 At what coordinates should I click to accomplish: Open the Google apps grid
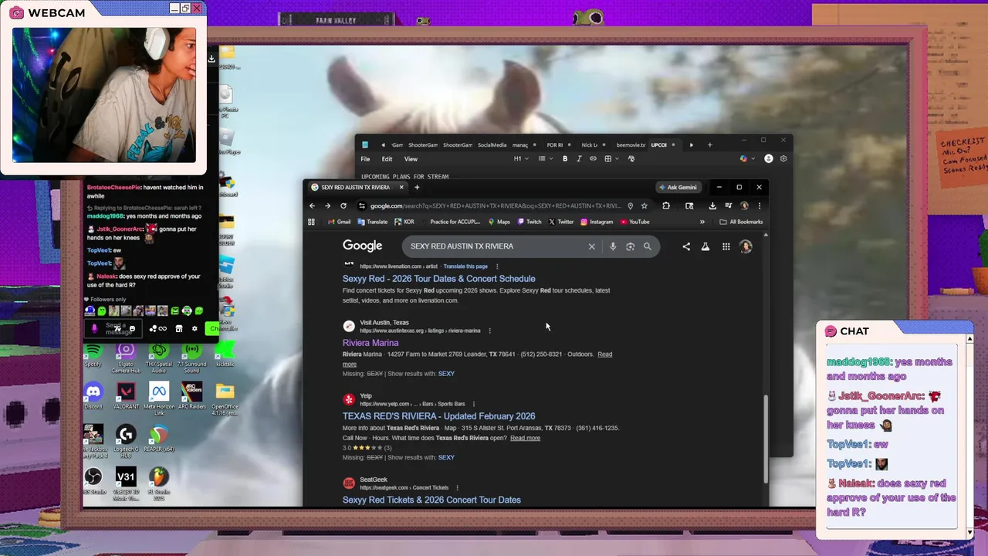tap(726, 246)
